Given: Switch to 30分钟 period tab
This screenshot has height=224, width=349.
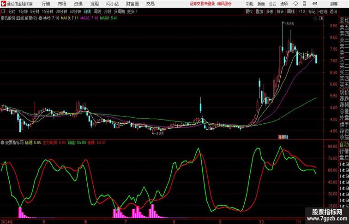Looking at the screenshot, I should click(x=61, y=11).
